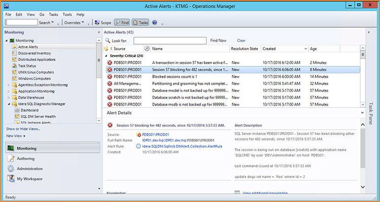
Task: Select the Discovered Inventory icon
Action: [15, 53]
